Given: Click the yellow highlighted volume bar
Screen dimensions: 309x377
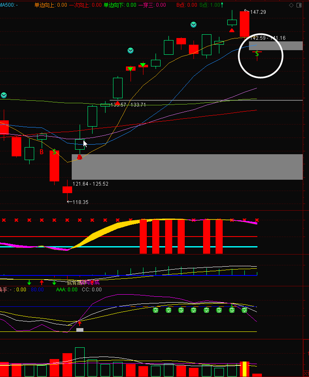Looking at the screenshot, I should point(245,369).
